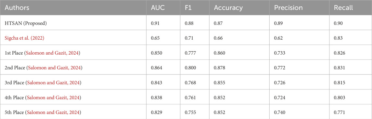Click 3rd Place AUC value 0.843
The height and width of the screenshot is (119, 372).
coord(156,83)
